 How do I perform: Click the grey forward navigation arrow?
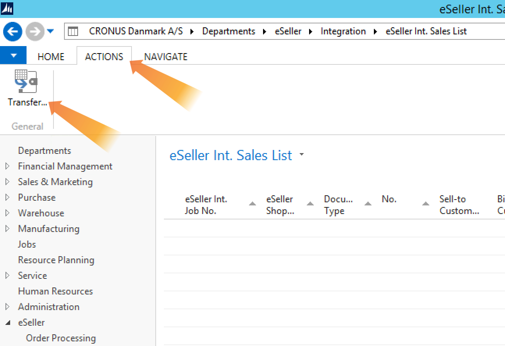[35, 32]
